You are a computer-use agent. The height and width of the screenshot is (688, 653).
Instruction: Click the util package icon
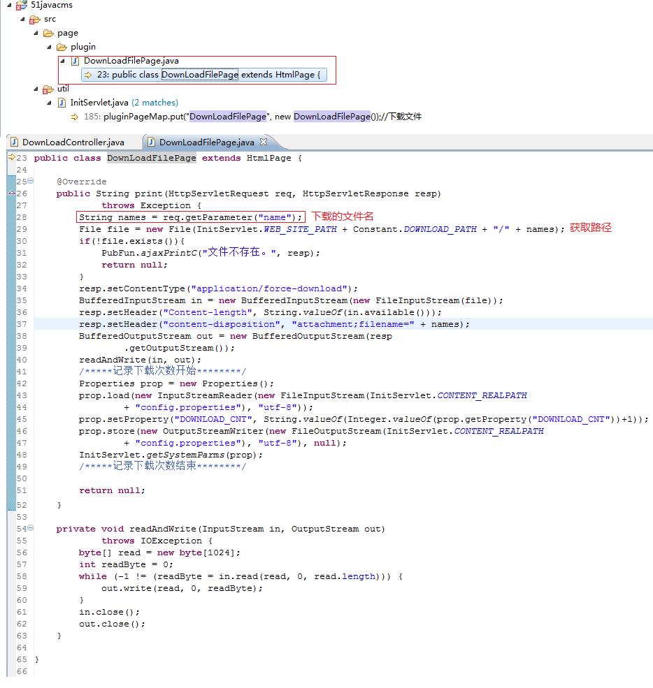tap(48, 89)
